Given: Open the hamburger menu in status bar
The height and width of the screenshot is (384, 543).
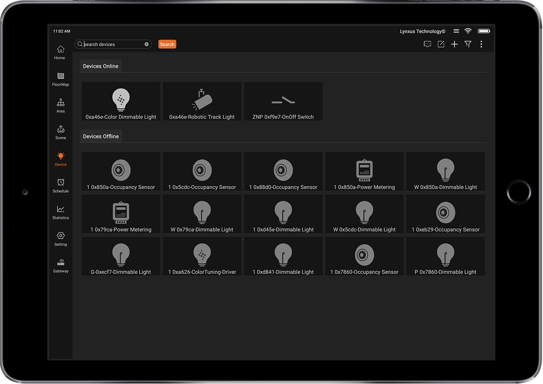Looking at the screenshot, I should (x=456, y=31).
